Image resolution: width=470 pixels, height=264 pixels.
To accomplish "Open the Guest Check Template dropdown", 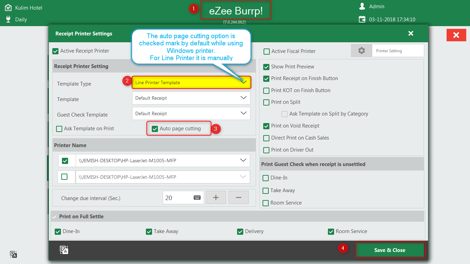I will click(x=191, y=113).
